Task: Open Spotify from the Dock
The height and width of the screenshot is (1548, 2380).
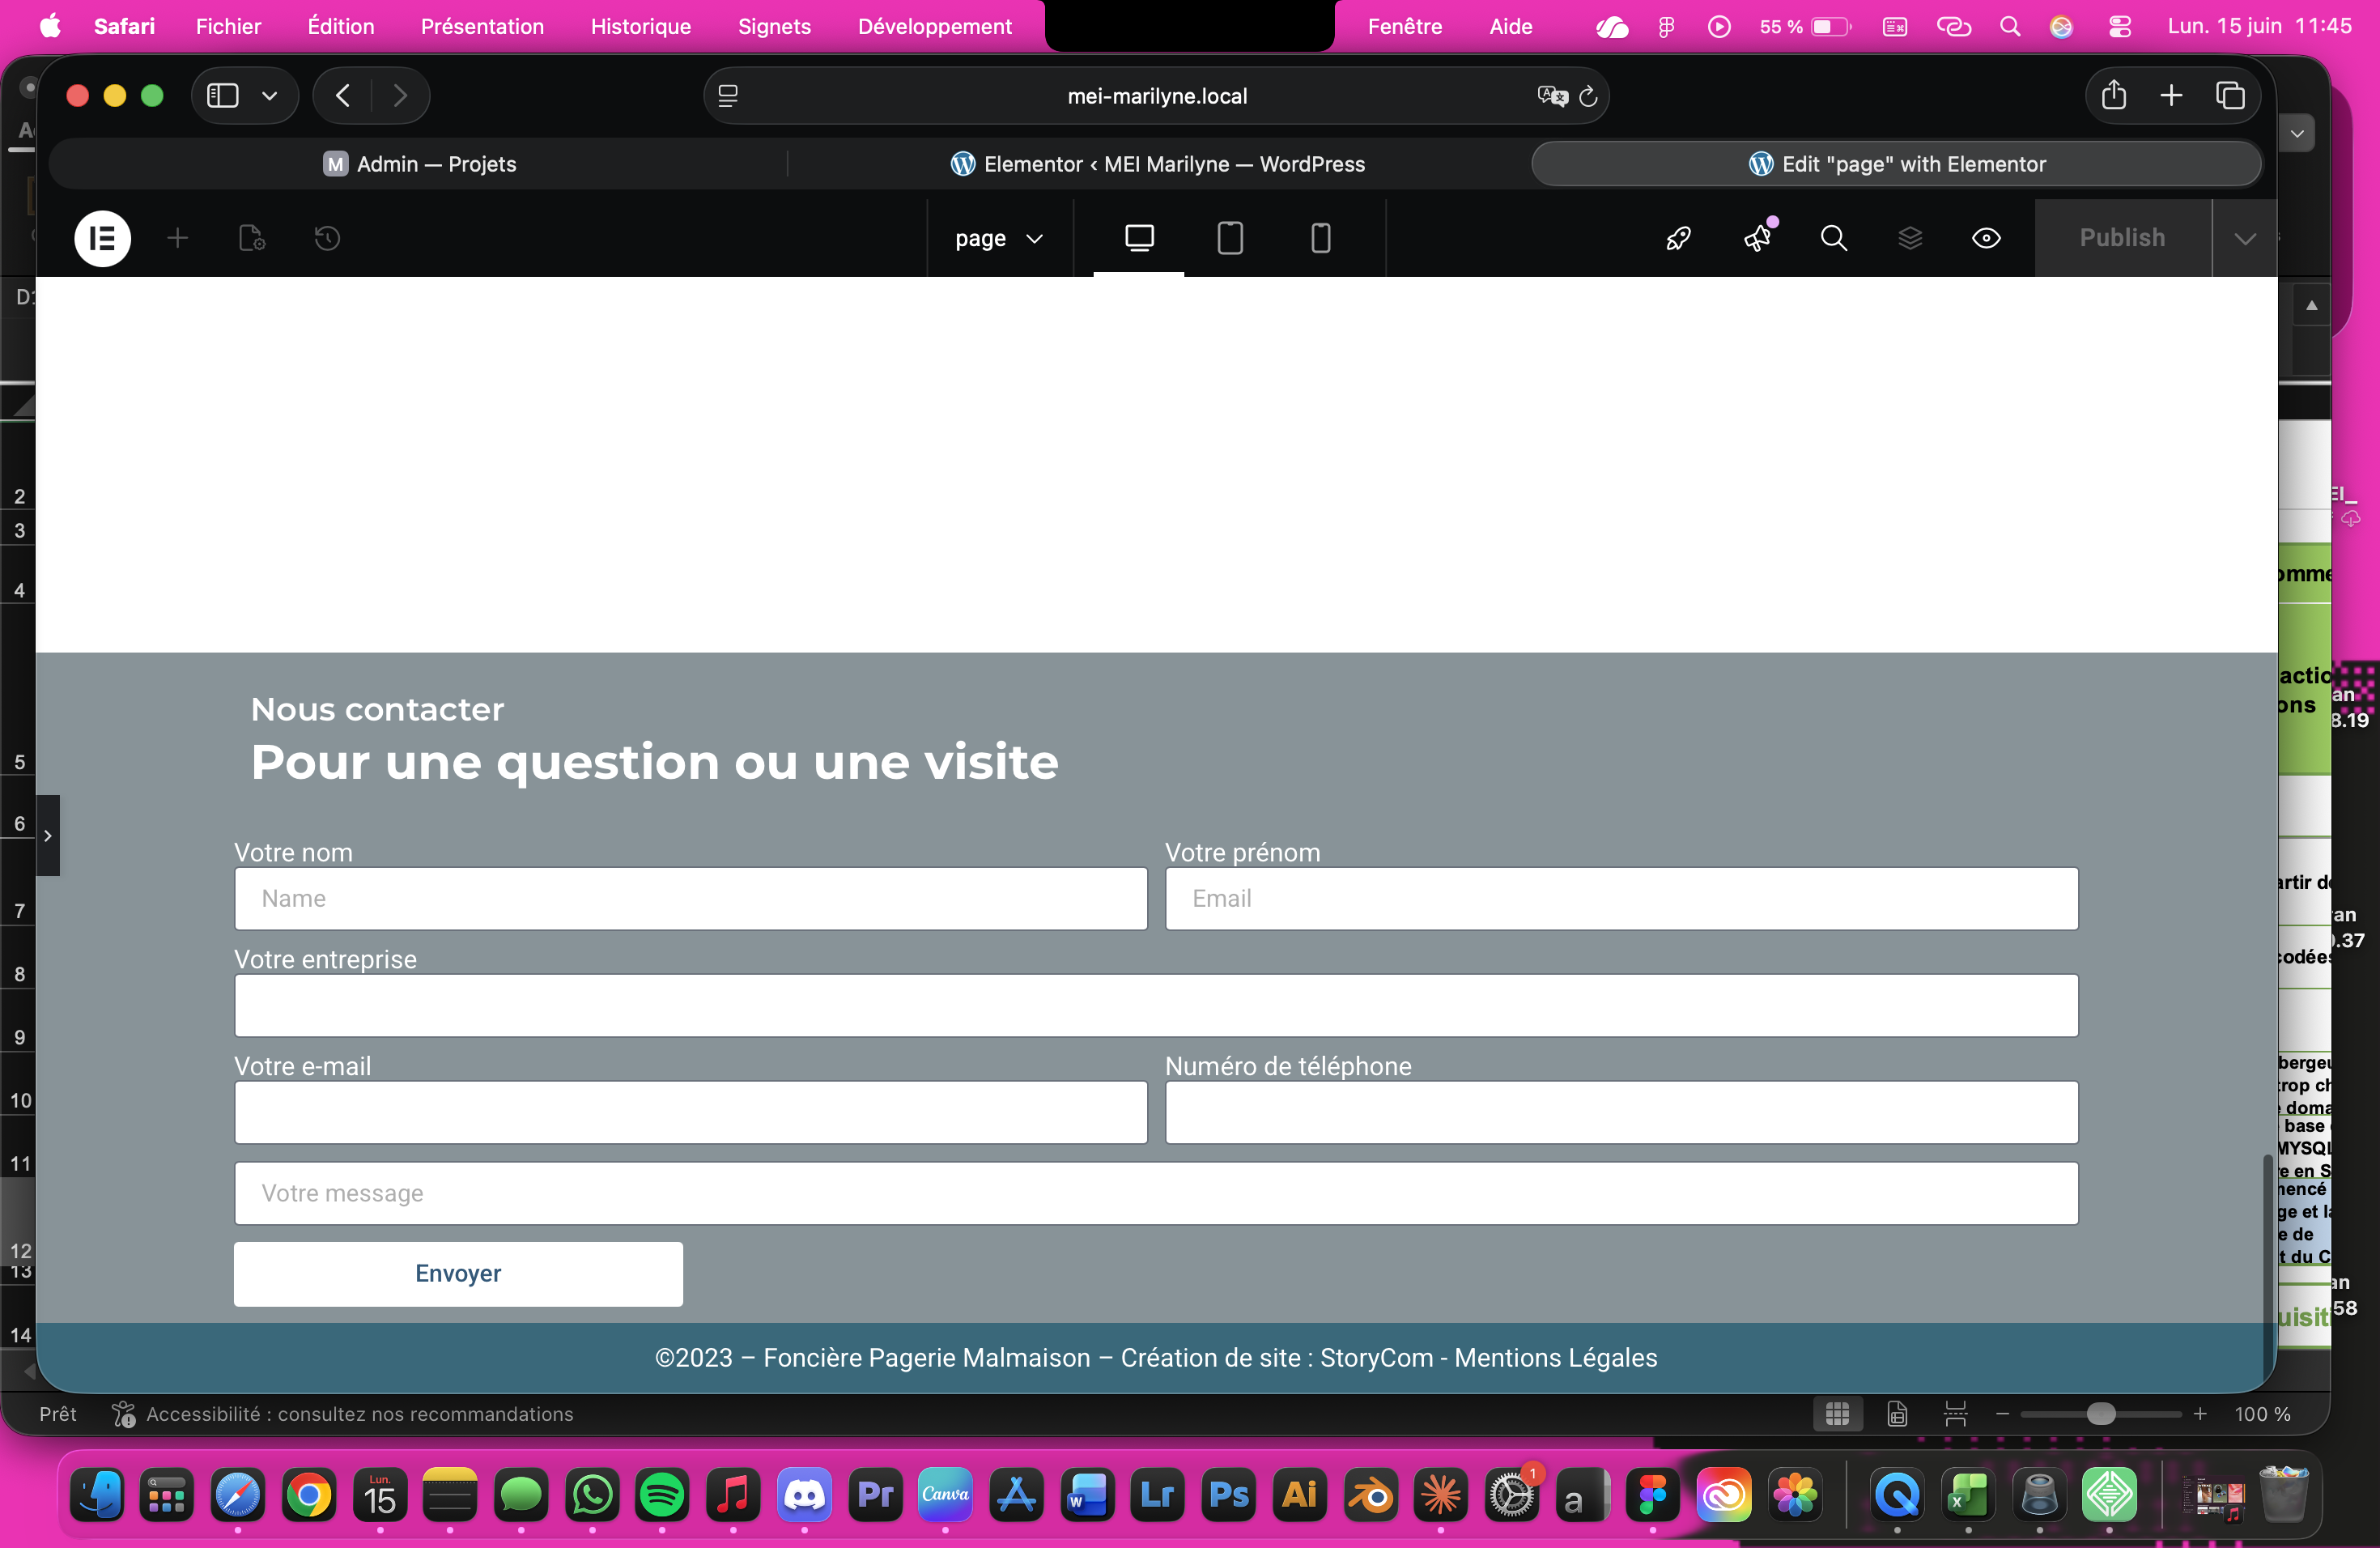Action: [x=662, y=1495]
